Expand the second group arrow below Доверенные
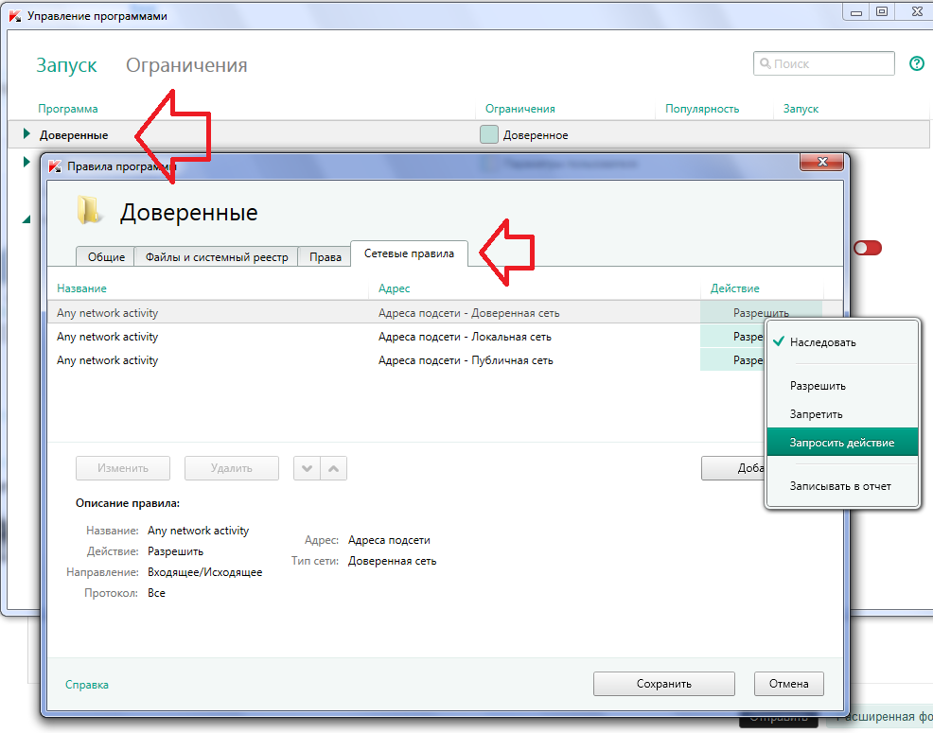The width and height of the screenshot is (933, 733). pos(26,161)
